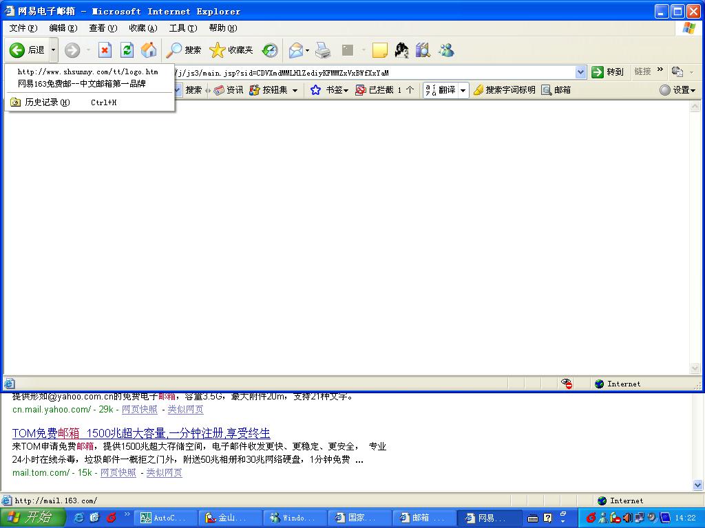705x528 pixels.
Task: Open the 编辑 menu
Action: click(63, 27)
